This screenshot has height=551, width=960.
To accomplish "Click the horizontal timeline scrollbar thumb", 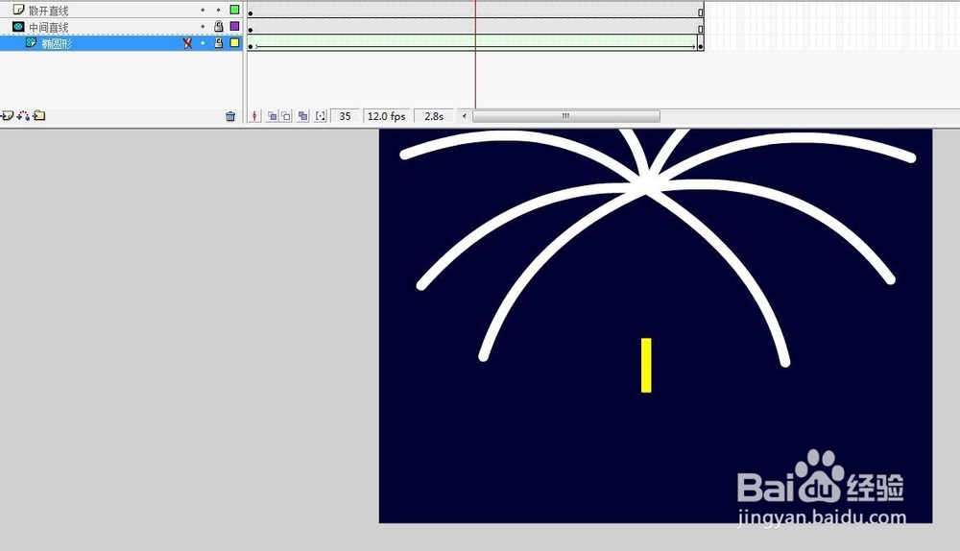I will pyautogui.click(x=566, y=116).
